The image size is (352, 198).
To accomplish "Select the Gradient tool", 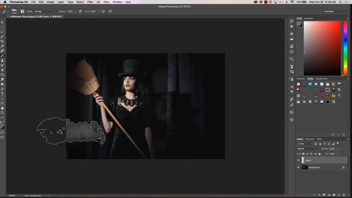I will pyautogui.click(x=2, y=75).
